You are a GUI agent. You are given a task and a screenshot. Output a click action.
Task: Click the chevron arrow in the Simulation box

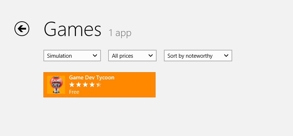(x=95, y=56)
